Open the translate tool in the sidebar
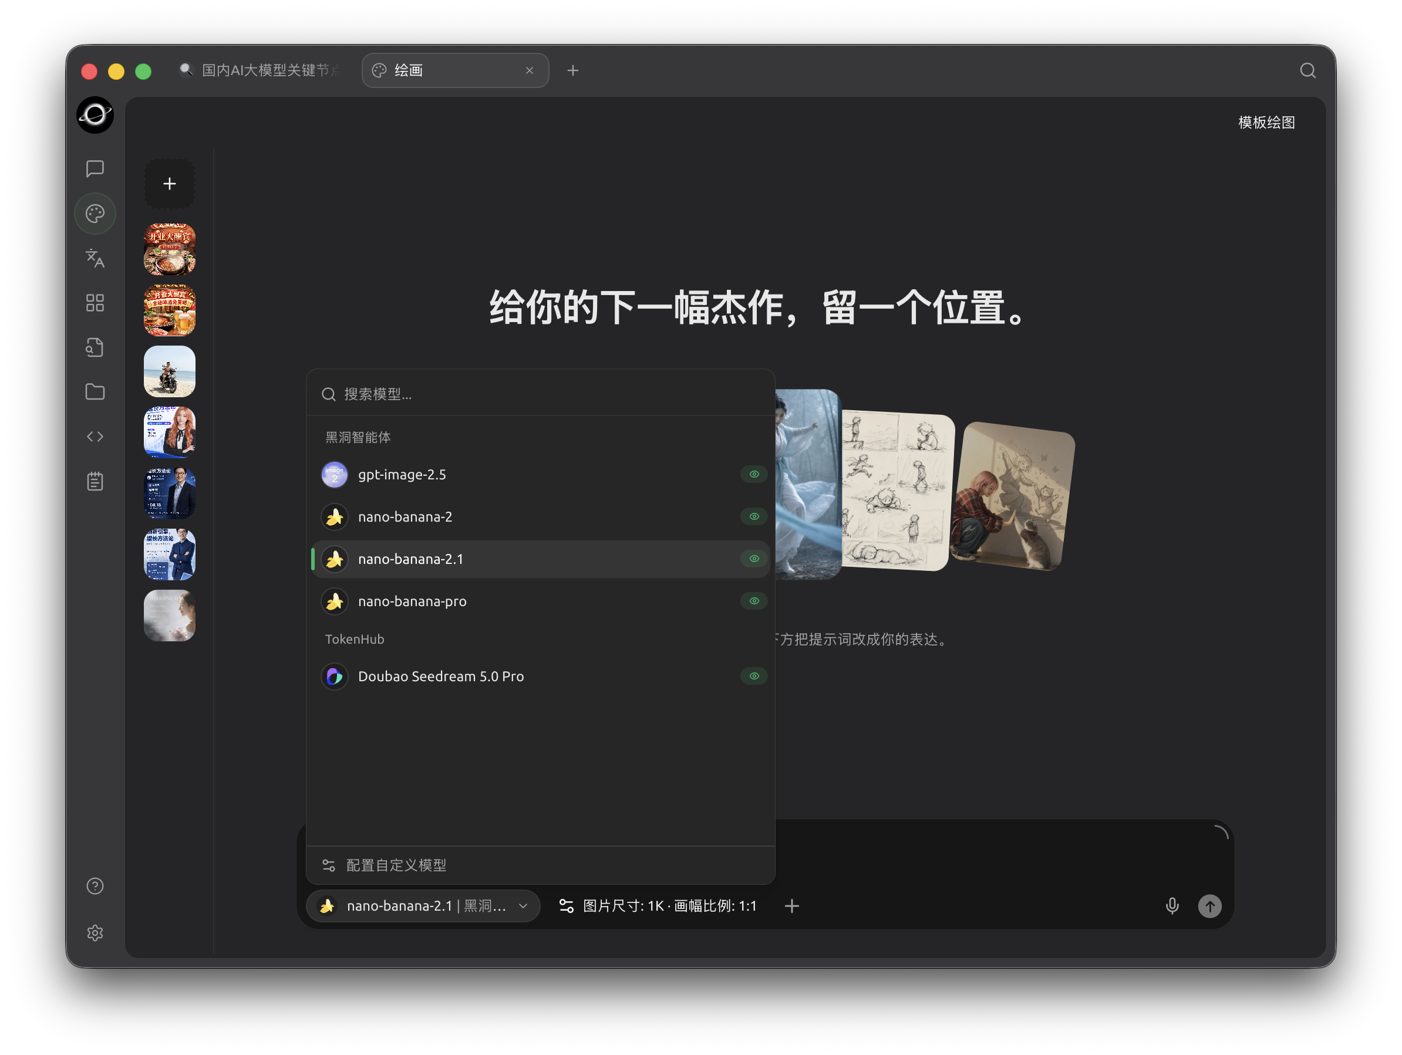This screenshot has height=1055, width=1402. click(95, 258)
